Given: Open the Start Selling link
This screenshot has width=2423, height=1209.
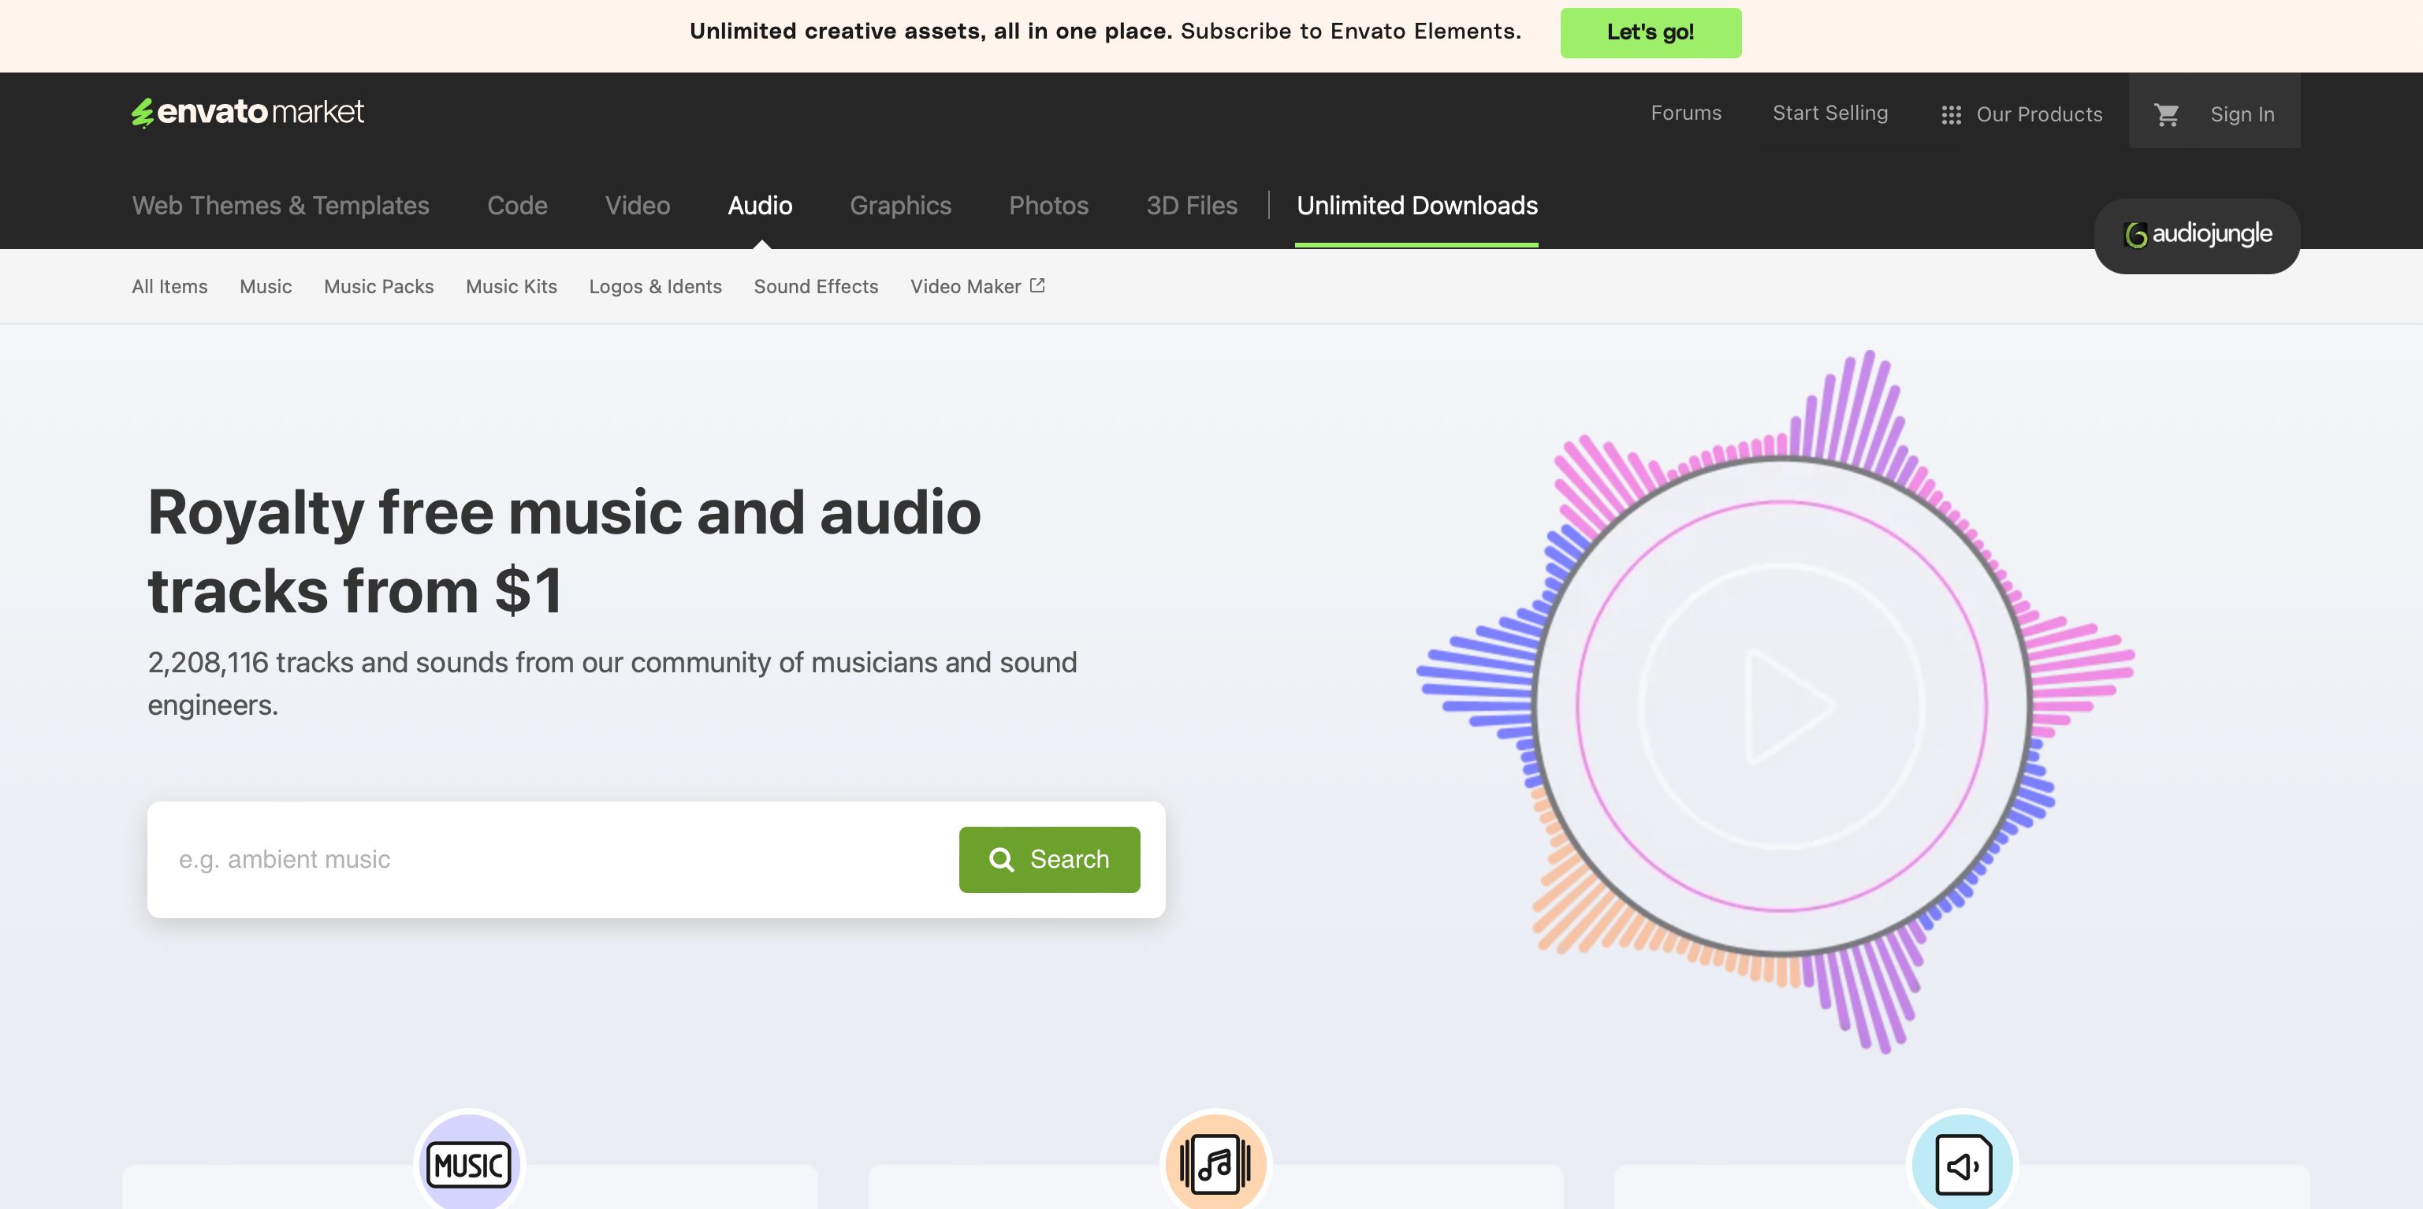Looking at the screenshot, I should [1829, 113].
